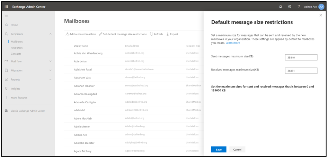The width and height of the screenshot is (328, 159).
Task: Select the Abhishek Patel mailbox row
Action: (x=134, y=69)
